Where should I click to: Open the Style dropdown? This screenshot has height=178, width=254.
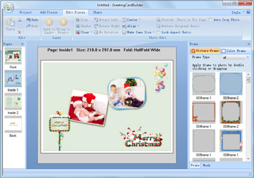pyautogui.click(x=238, y=12)
